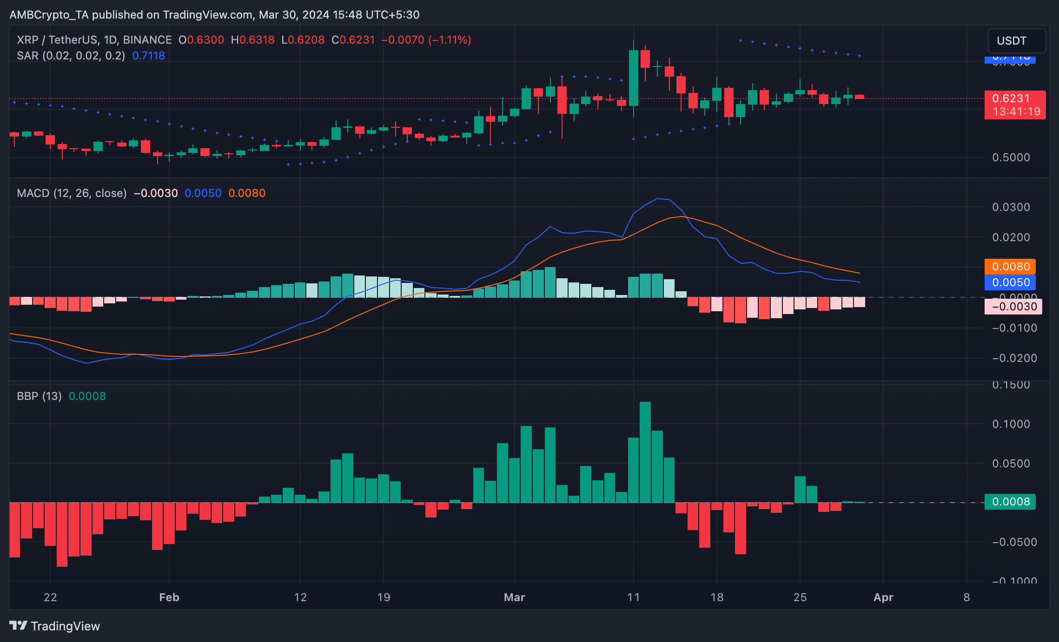Click the open price value O0.6300

pos(201,40)
